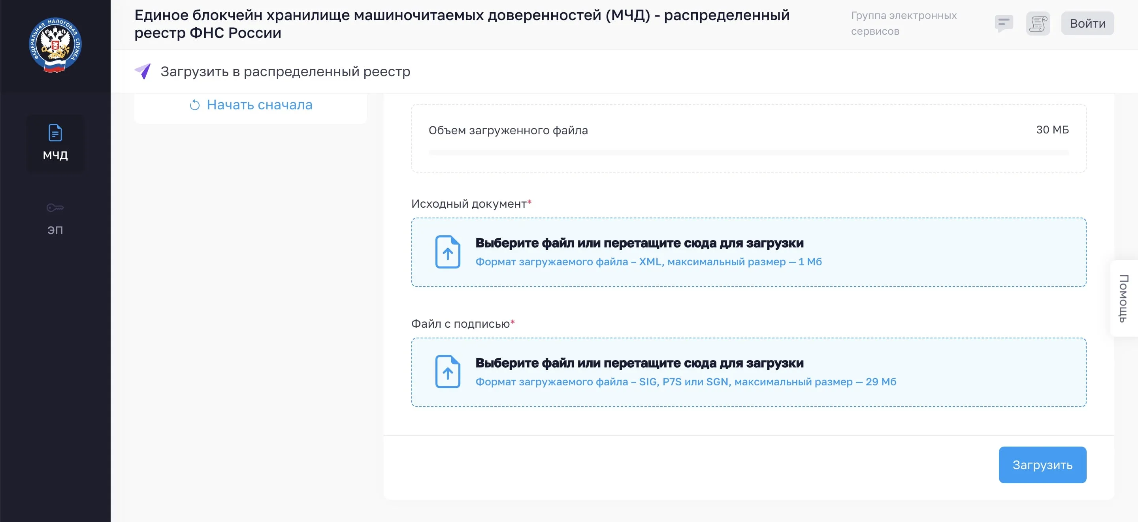Select XML file in Исходный документ dropzone
The width and height of the screenshot is (1138, 522).
coord(639,243)
